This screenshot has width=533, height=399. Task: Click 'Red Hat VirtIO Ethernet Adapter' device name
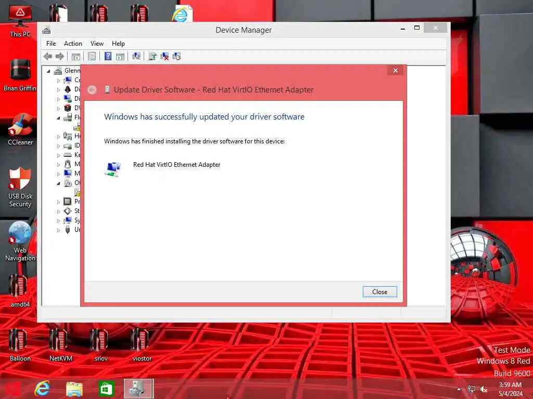[x=177, y=165]
